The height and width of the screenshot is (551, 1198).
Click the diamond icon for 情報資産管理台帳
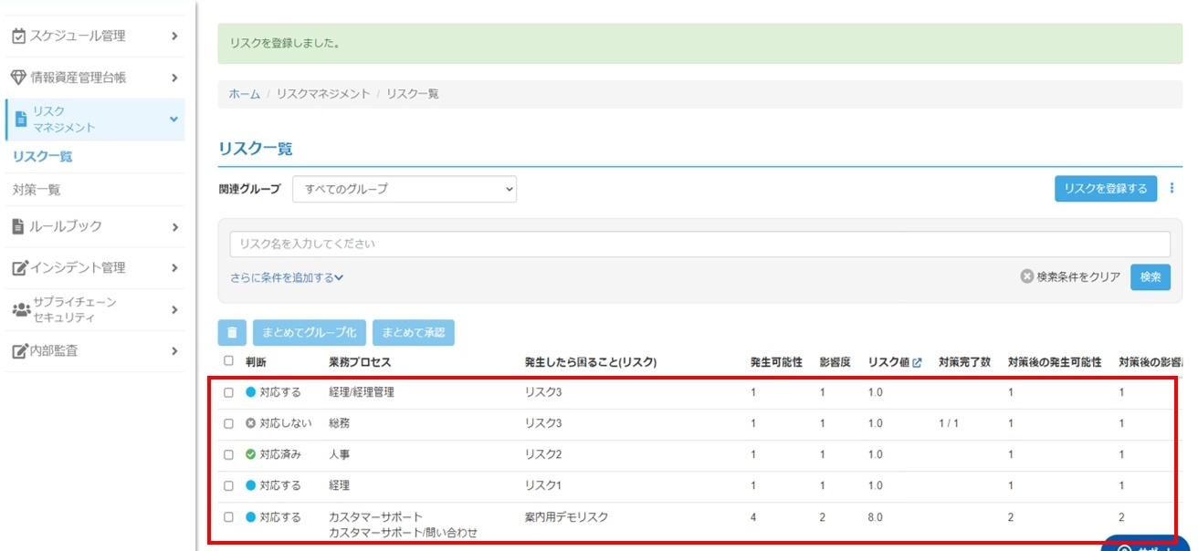tap(18, 78)
